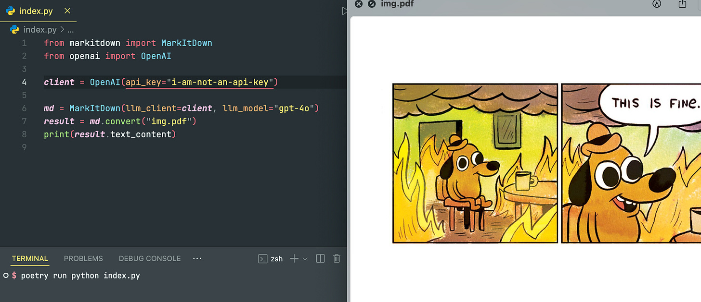Click the zsh terminal shell icon

tap(263, 259)
